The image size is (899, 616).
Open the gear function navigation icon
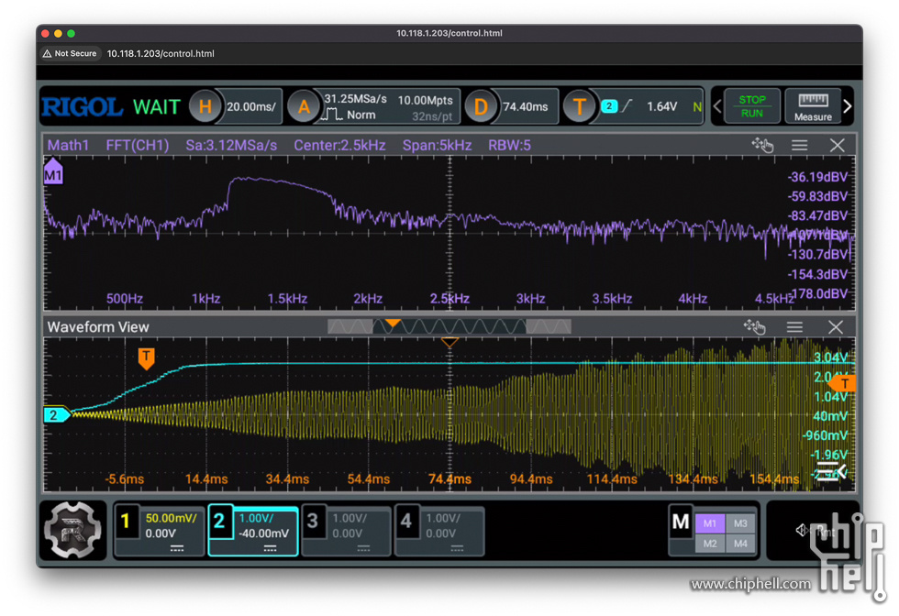[72, 530]
